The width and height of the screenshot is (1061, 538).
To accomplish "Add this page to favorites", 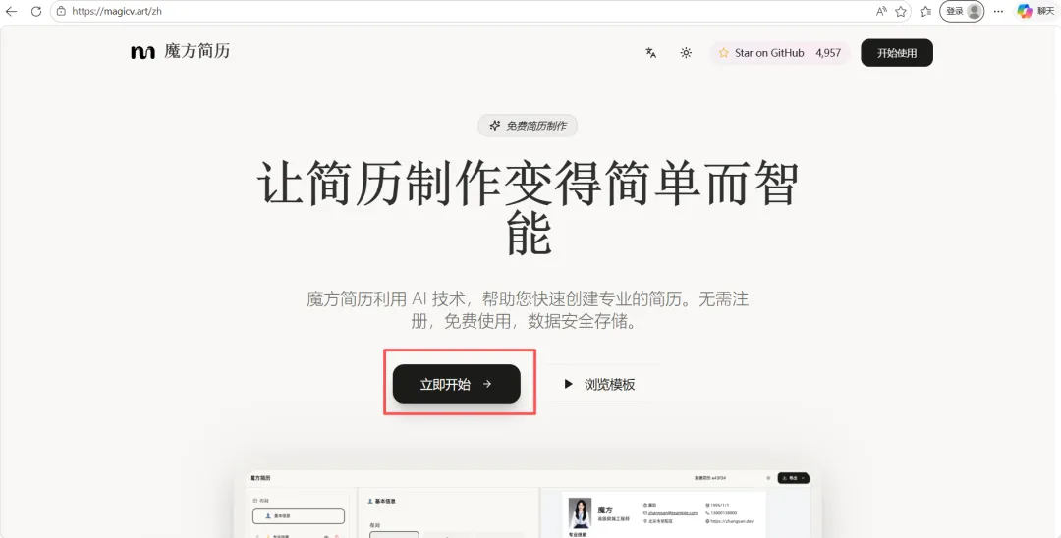I will 901,11.
